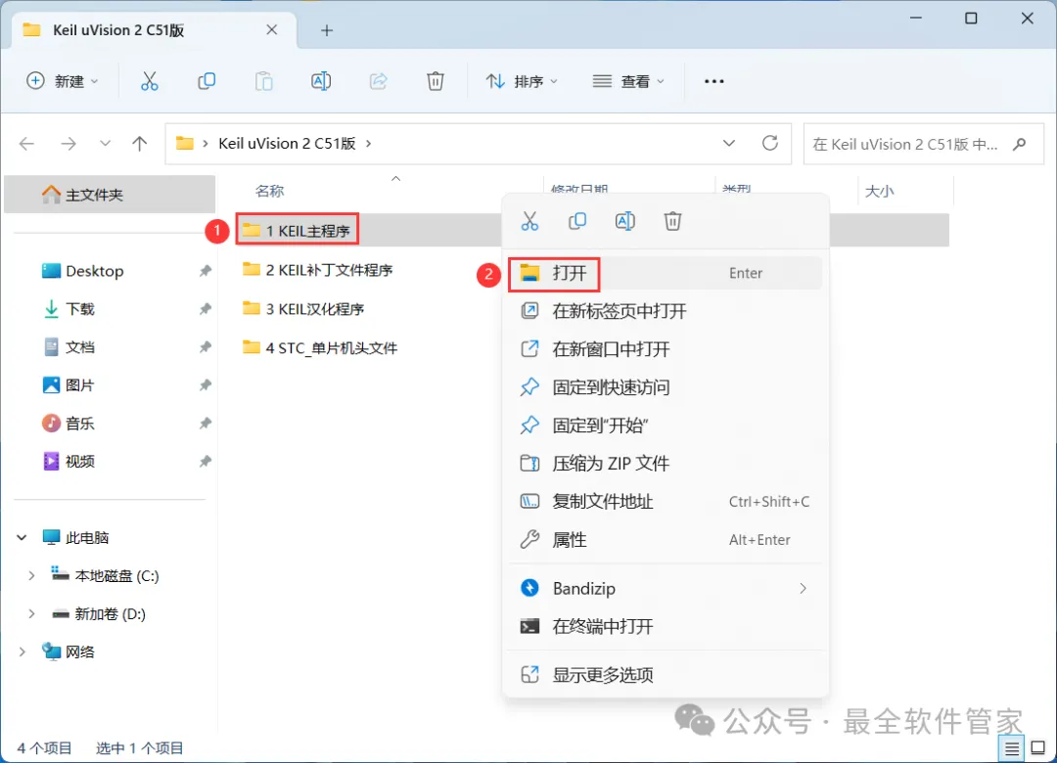
Task: Open 下载 in the sidebar
Action: tap(80, 309)
